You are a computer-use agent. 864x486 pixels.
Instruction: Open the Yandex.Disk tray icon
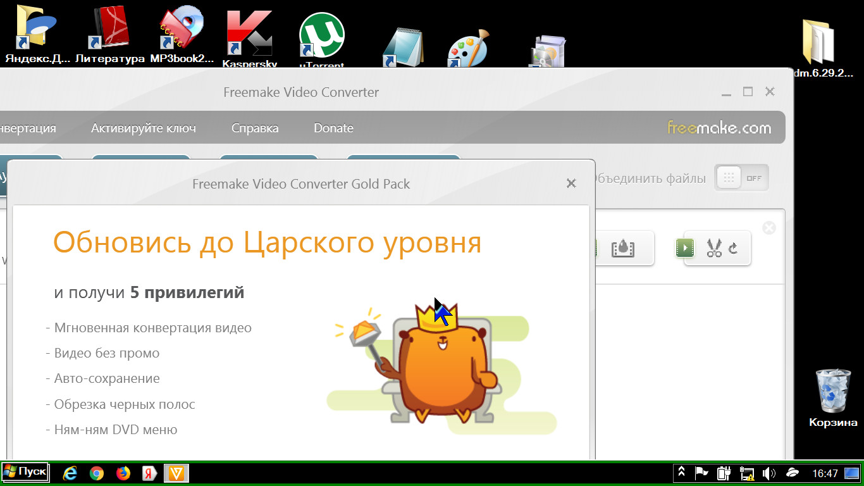[x=792, y=473]
